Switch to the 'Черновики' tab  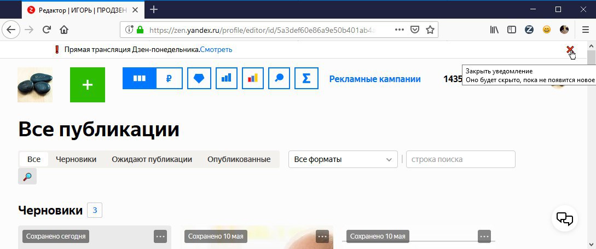pos(76,159)
